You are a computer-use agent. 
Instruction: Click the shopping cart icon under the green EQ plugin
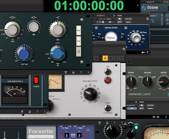(66, 72)
